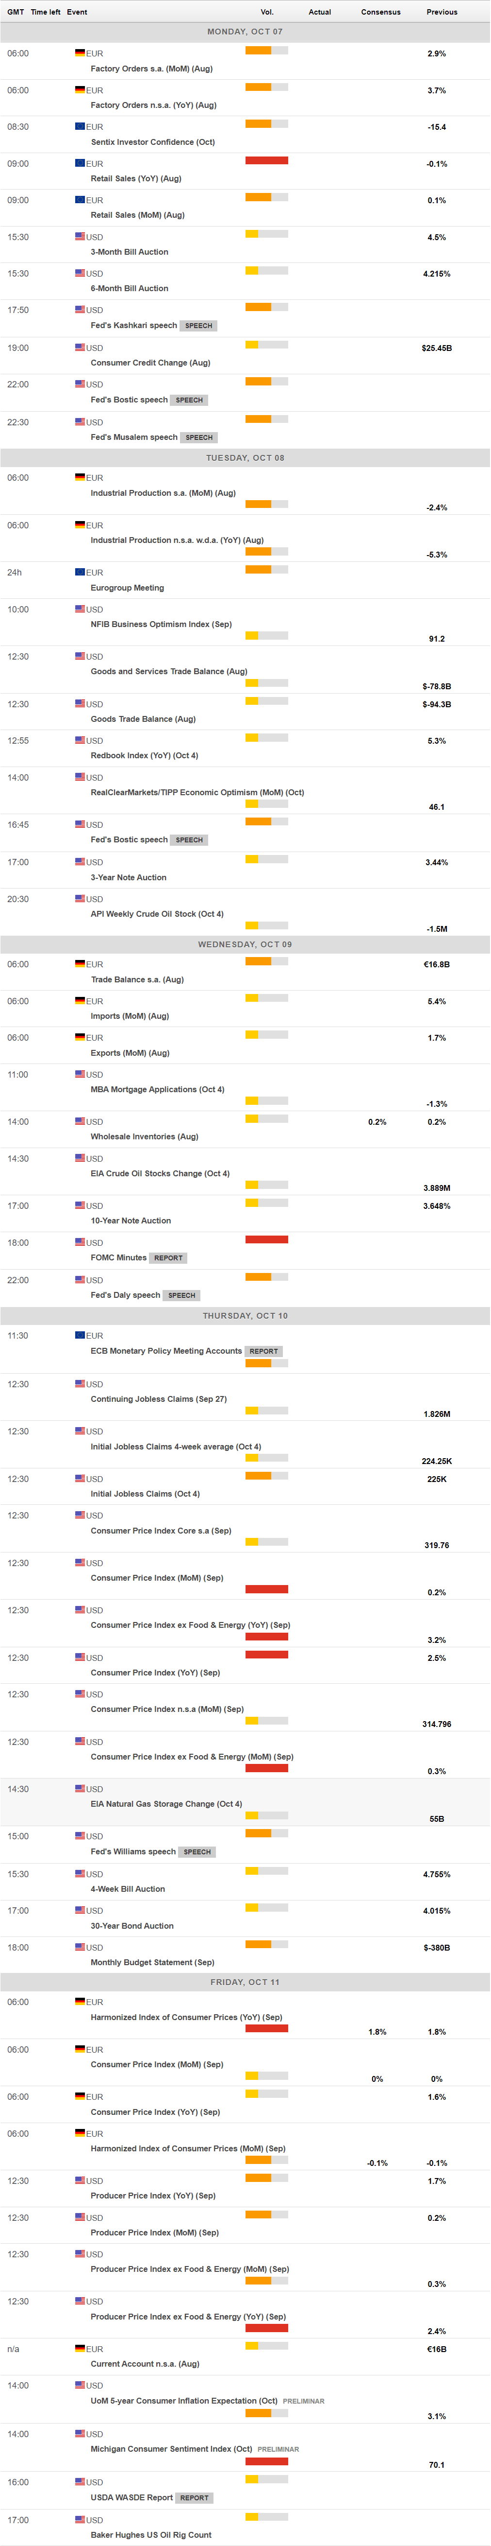Click the EU flag for Sentix Investor Confidence
491x2546 pixels.
[x=80, y=125]
